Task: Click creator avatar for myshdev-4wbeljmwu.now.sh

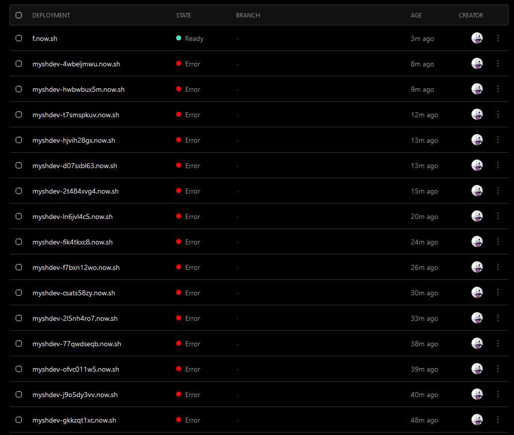Action: pos(477,63)
